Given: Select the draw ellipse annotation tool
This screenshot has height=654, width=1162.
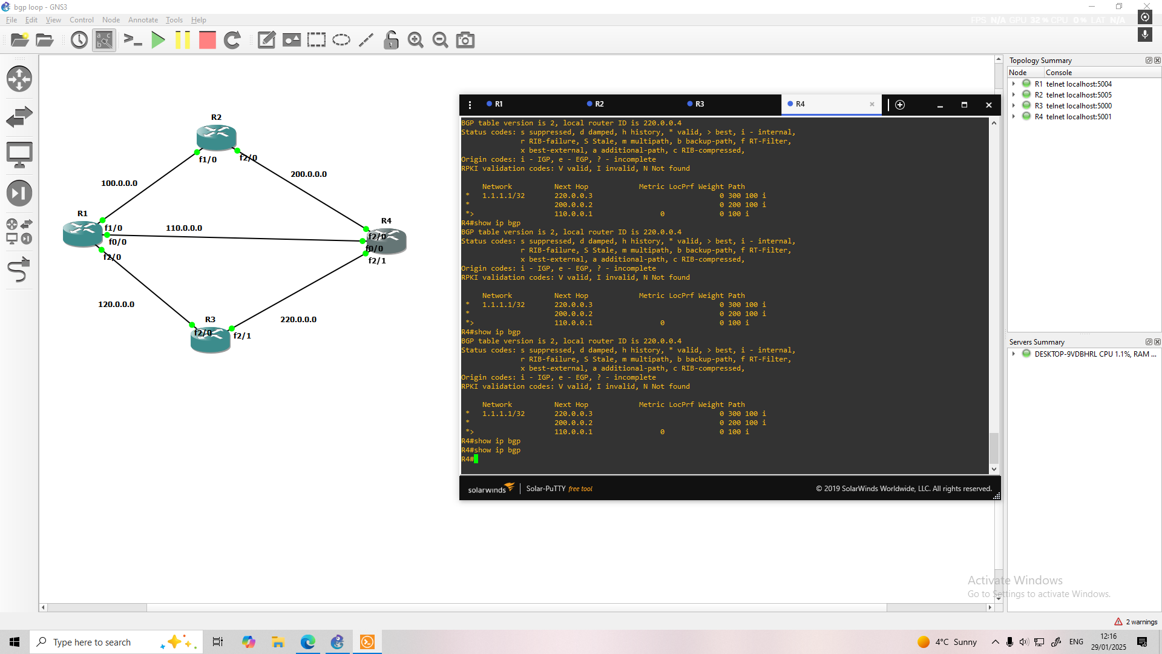Looking at the screenshot, I should 341,40.
